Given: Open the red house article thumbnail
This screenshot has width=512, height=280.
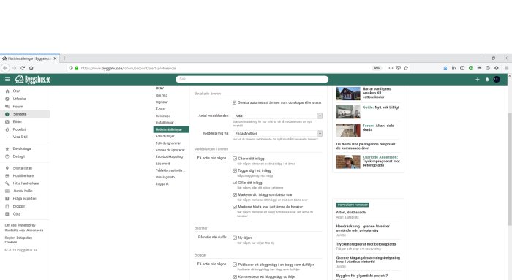Looking at the screenshot, I should 348,94.
